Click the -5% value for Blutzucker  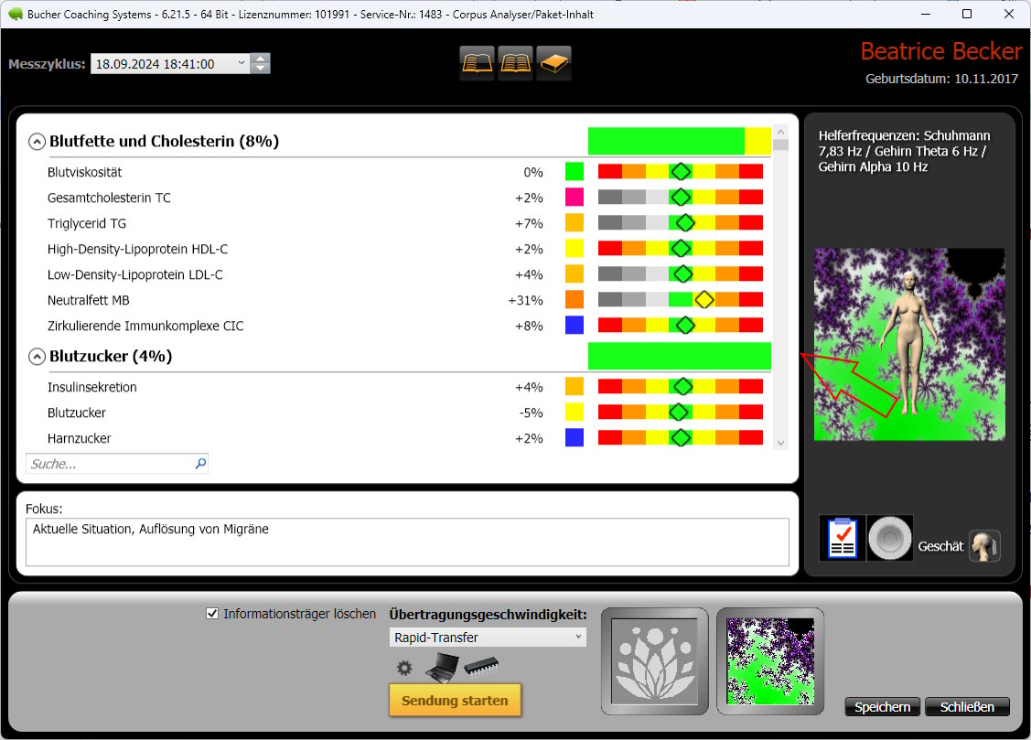coord(532,413)
